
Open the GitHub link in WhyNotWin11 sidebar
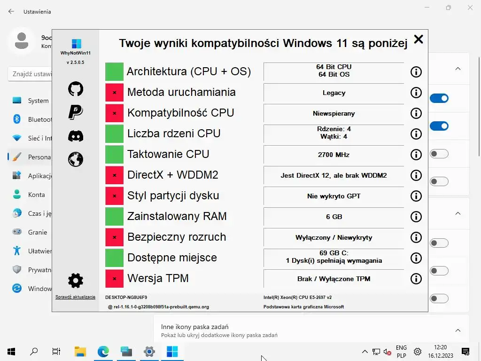76,89
